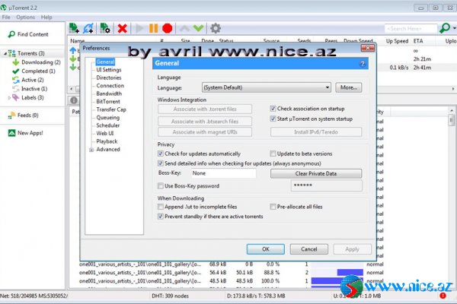Select Inactive (1) in sidebar
Viewport: 457px width, 304px height.
30,88
